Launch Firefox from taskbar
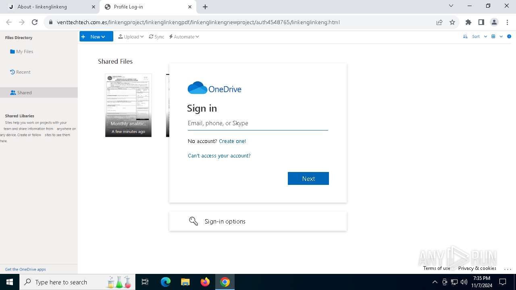This screenshot has height=290, width=516. [205, 282]
